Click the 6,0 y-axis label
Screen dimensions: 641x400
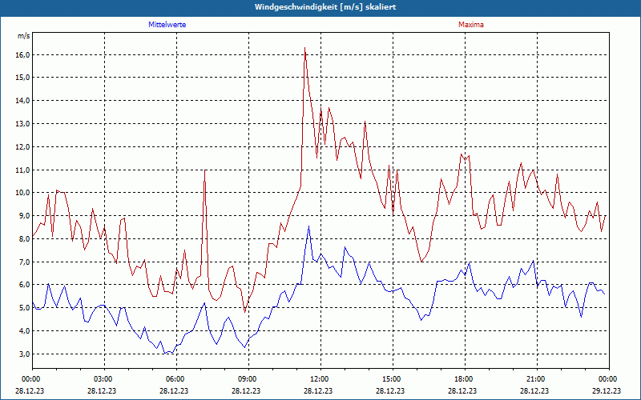click(25, 285)
